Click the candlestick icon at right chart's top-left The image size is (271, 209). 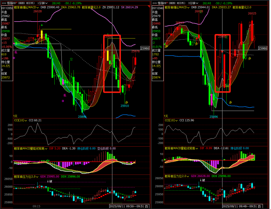153,3
